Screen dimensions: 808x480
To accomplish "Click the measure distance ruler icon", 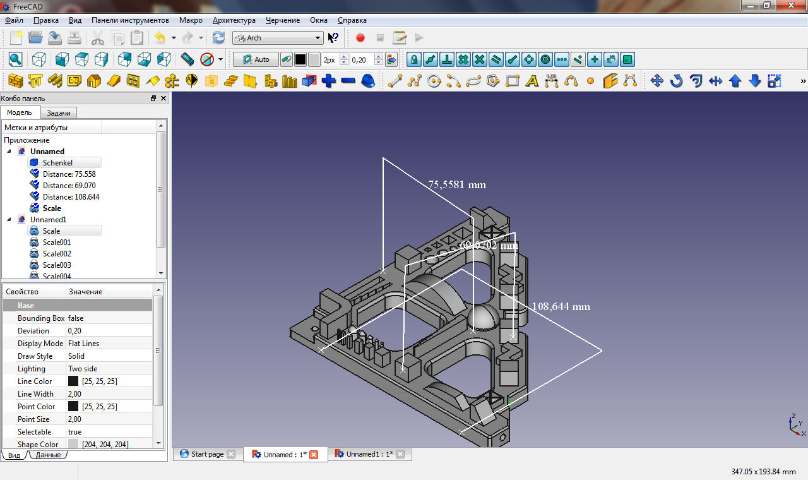I will 187,59.
